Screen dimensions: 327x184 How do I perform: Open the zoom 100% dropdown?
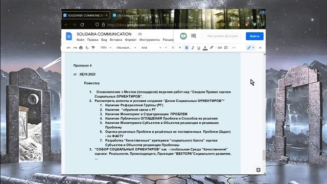pyautogui.click(x=106, y=48)
